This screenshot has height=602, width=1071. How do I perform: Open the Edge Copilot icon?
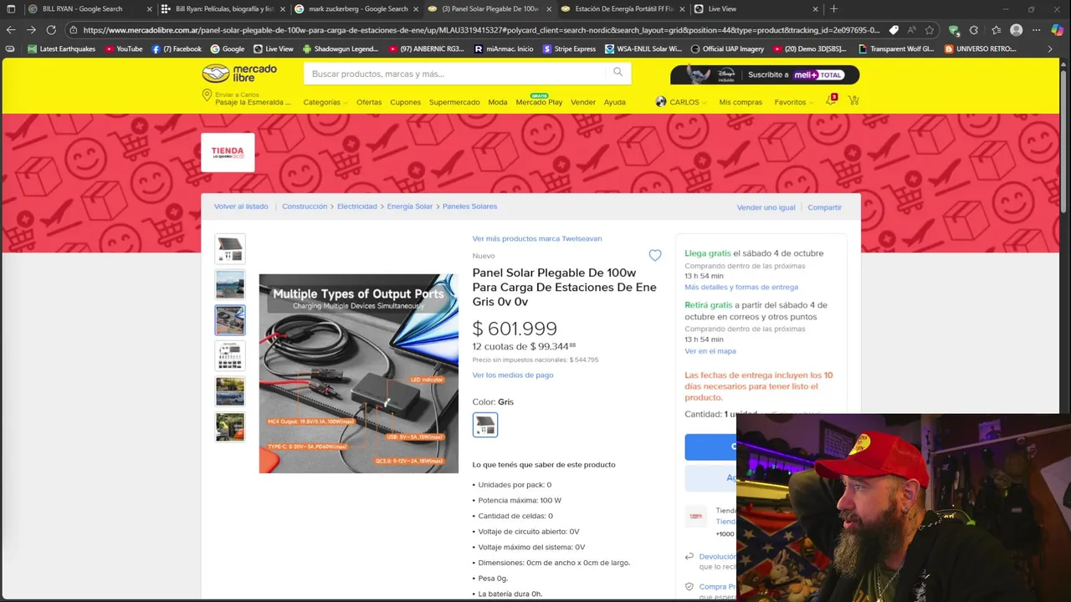(x=1058, y=30)
